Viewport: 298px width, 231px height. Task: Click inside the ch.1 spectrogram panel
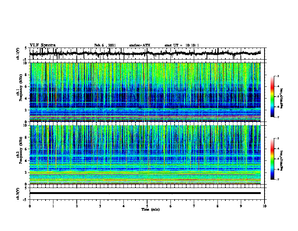(x=145, y=92)
